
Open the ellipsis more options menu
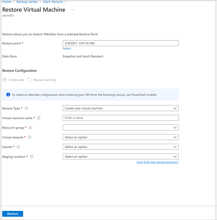[x=73, y=10]
